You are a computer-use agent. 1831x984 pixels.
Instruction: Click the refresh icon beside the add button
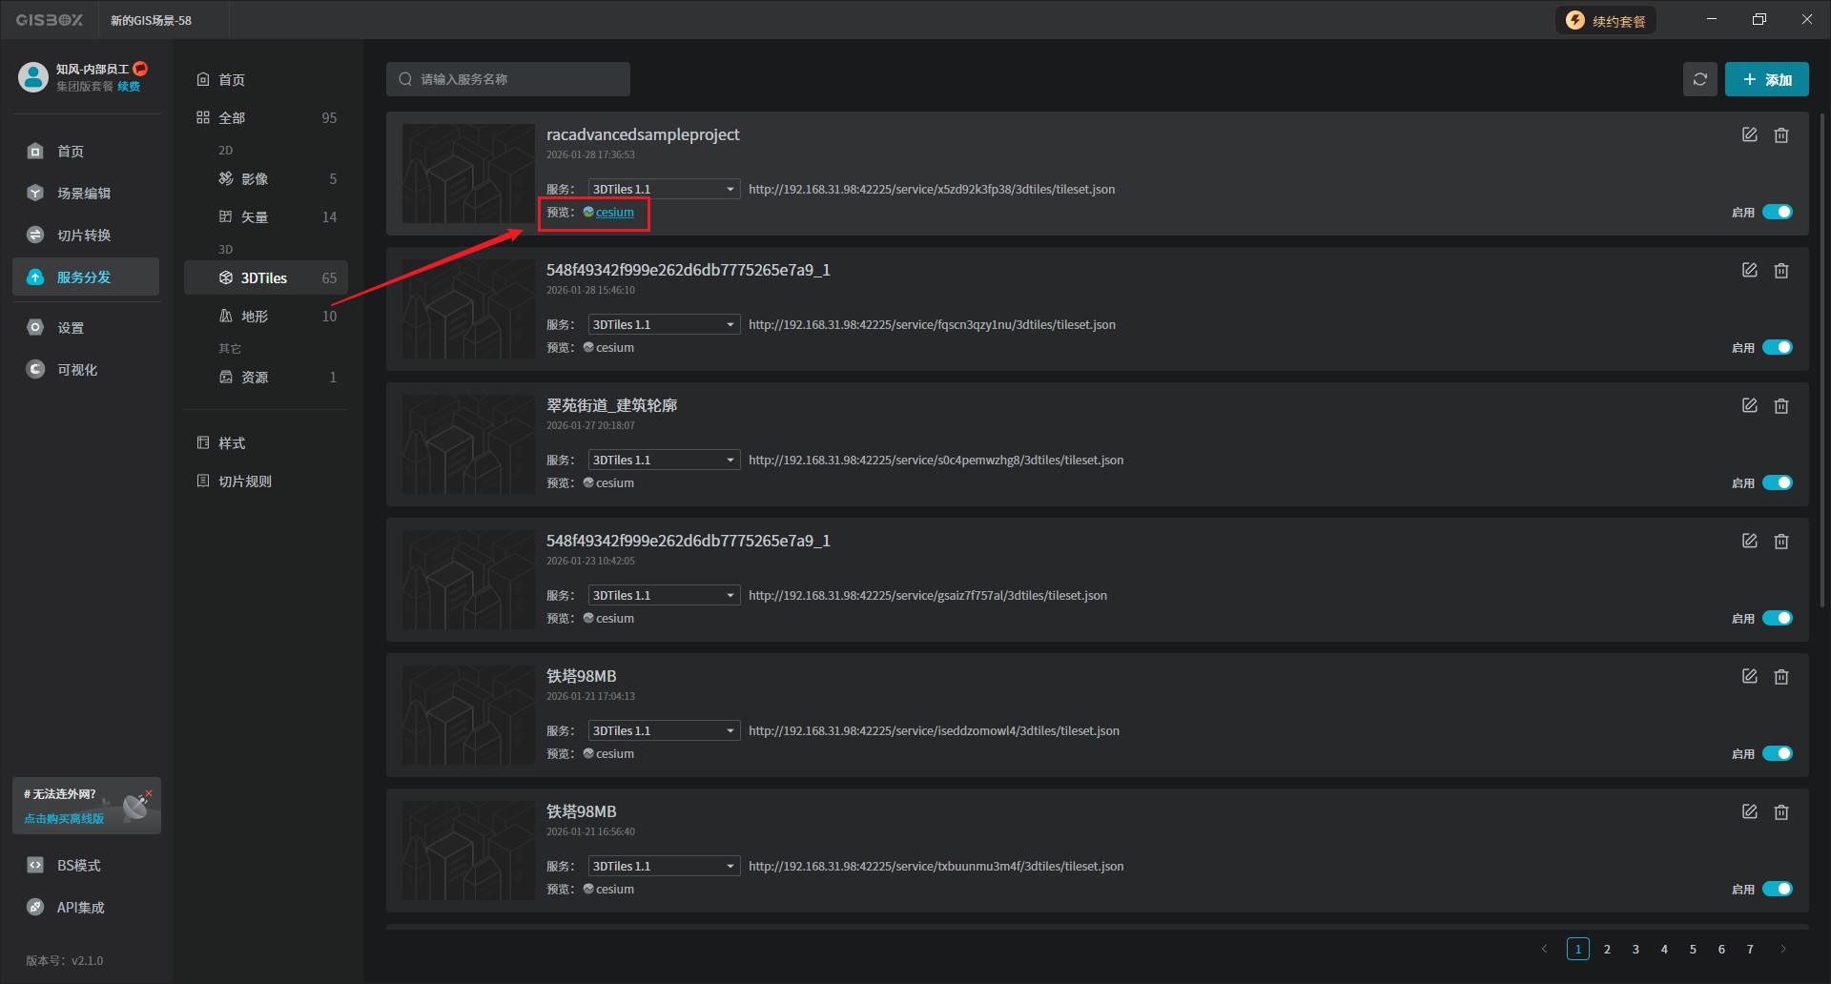point(1699,79)
